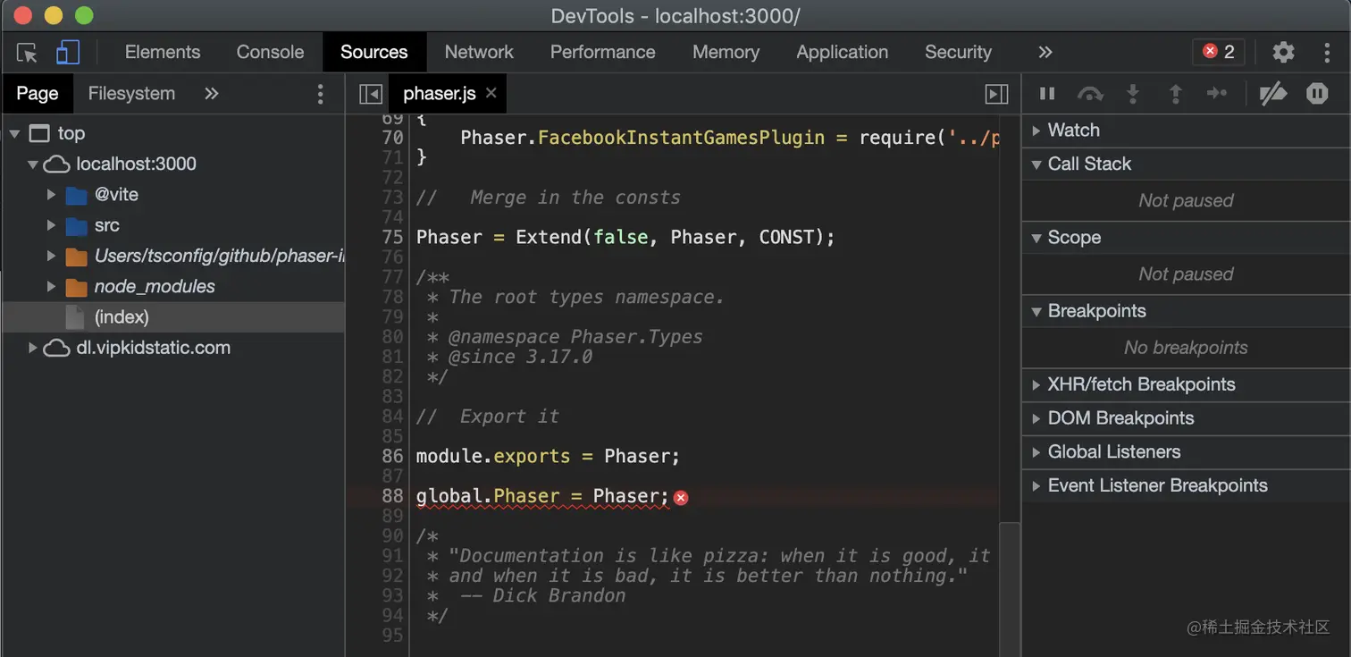Click the src blue folder icon
The image size is (1351, 657).
(76, 225)
